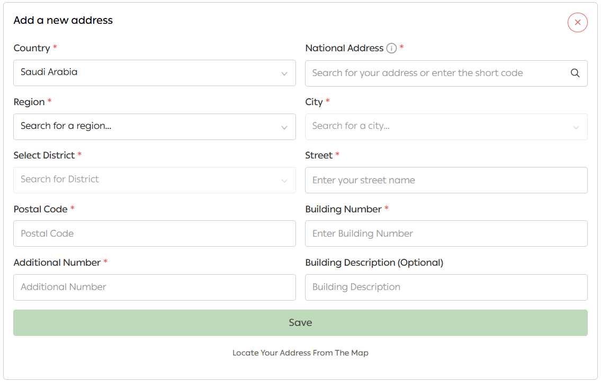Open Locate Your Address From The Map
Screen dimensions: 601x383
pyautogui.click(x=300, y=353)
